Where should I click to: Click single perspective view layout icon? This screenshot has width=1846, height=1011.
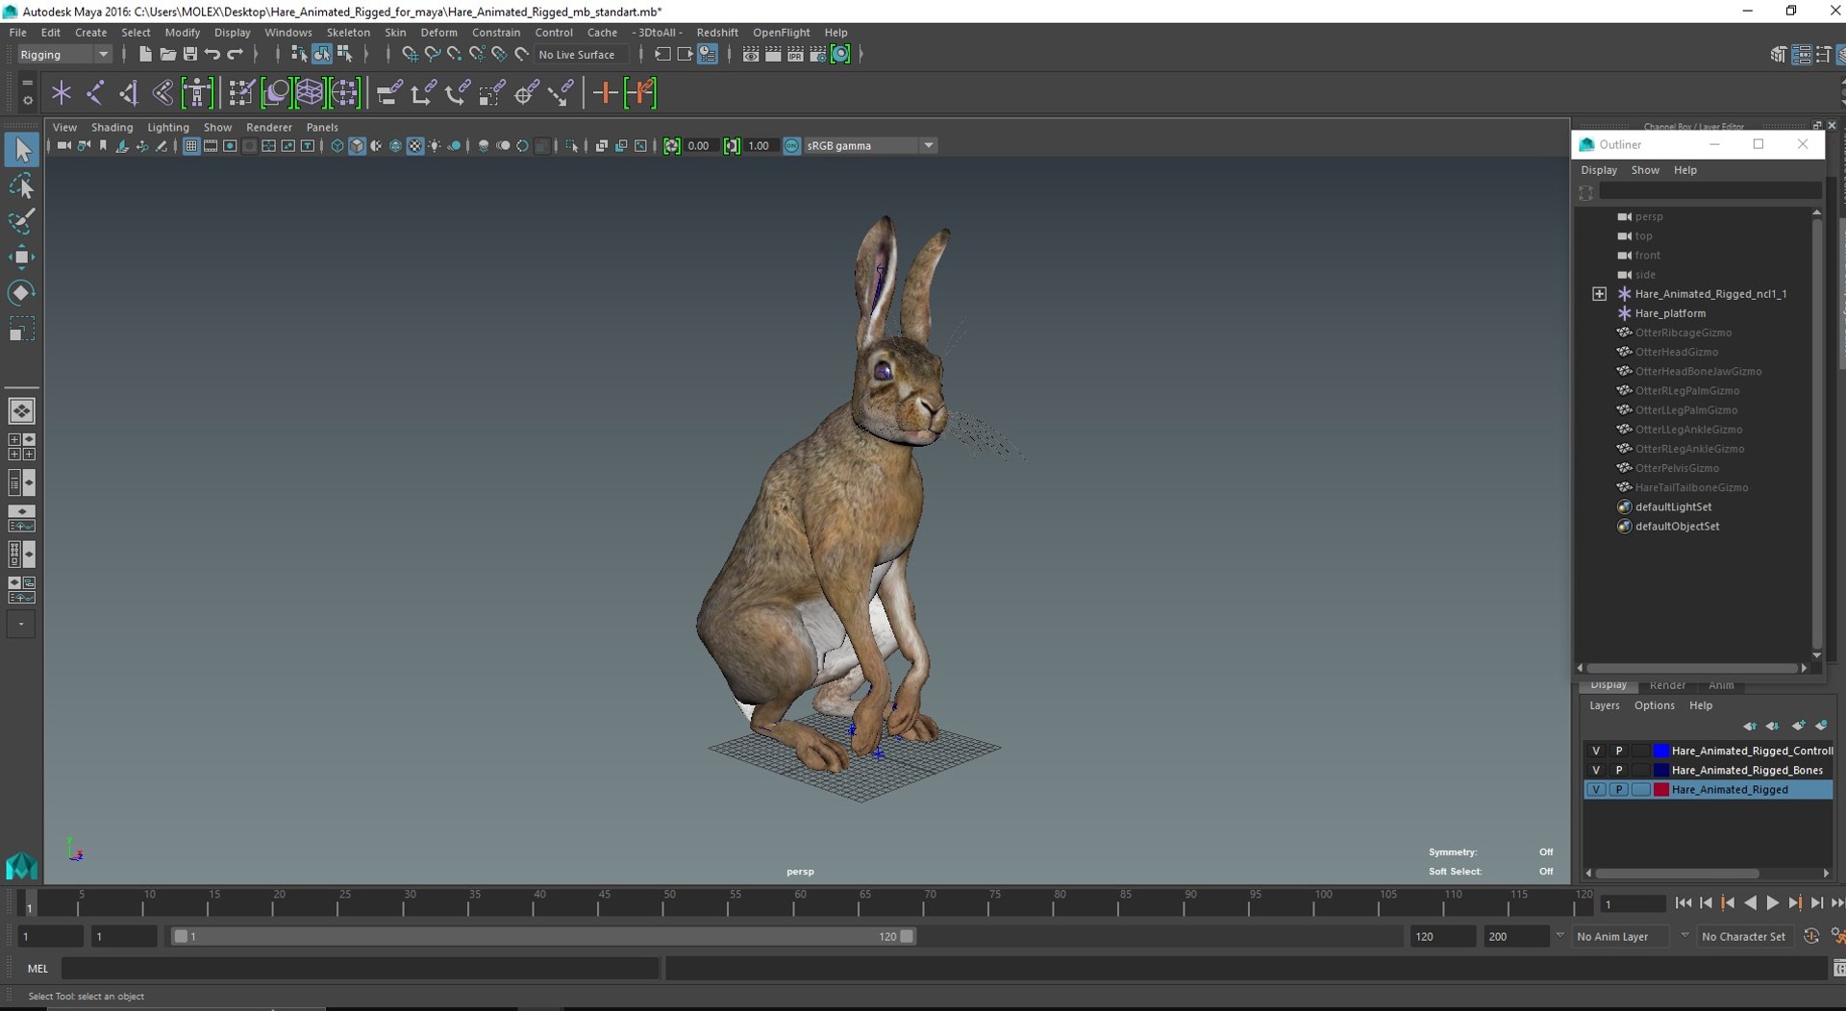click(x=21, y=411)
